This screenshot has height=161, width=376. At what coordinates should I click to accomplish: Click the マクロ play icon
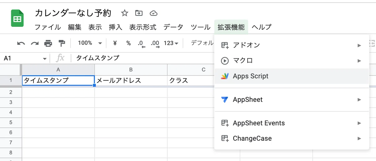225,61
